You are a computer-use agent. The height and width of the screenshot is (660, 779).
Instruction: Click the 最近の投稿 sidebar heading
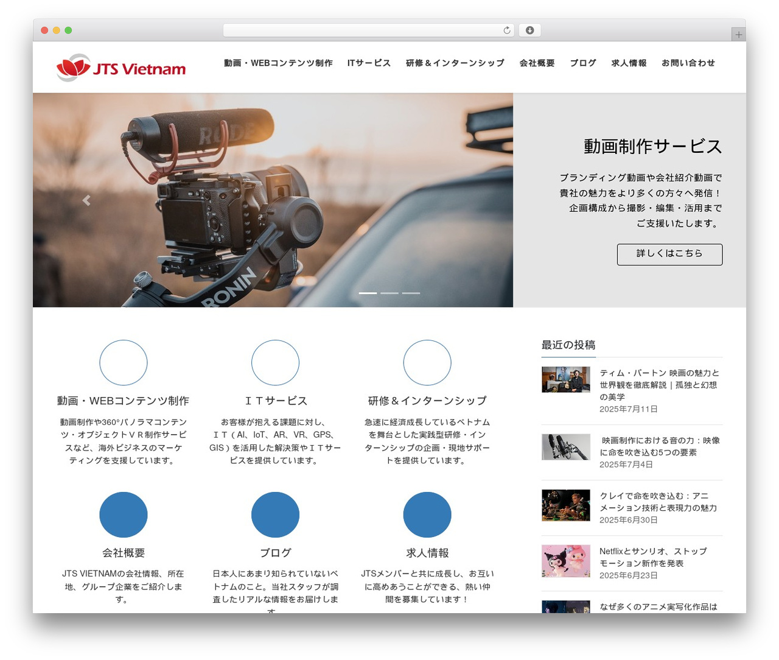tap(568, 345)
